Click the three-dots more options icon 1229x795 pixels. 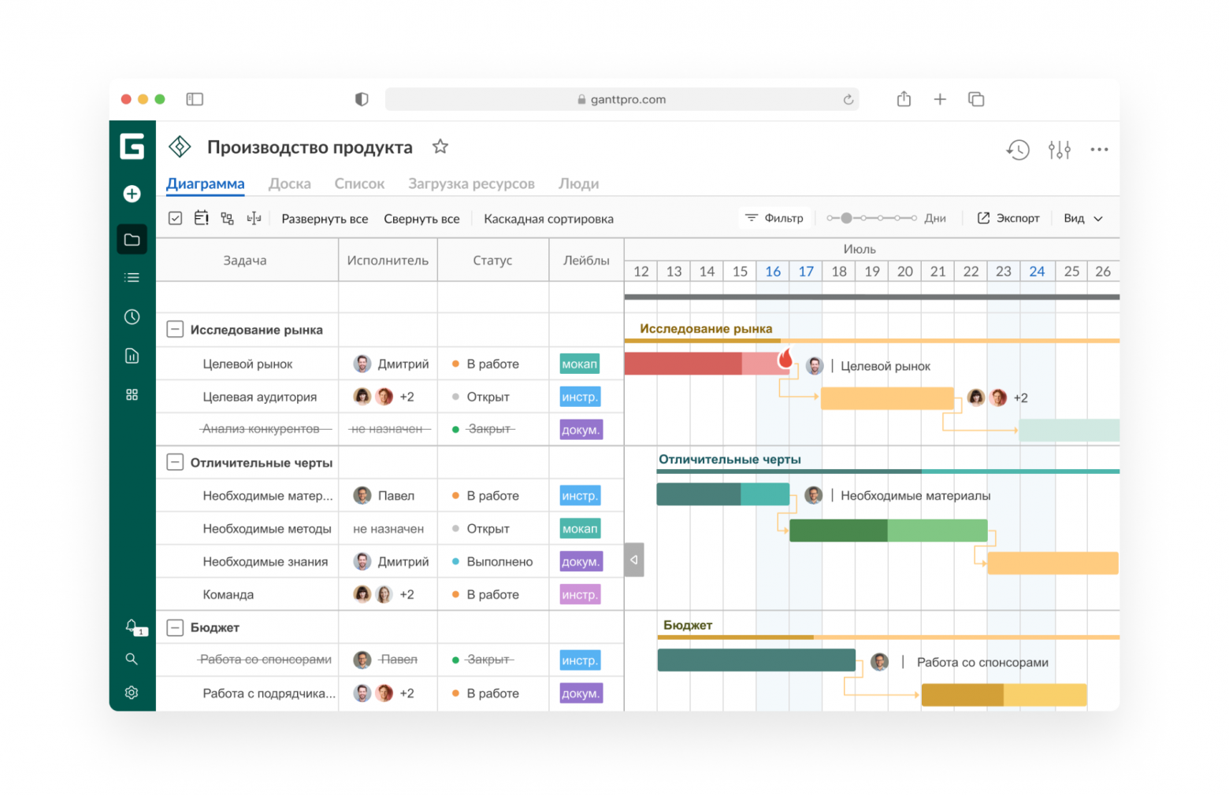pyautogui.click(x=1099, y=150)
